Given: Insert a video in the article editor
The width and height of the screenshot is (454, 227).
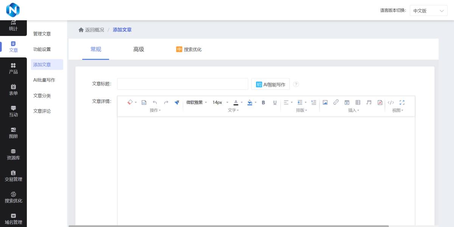Looking at the screenshot, I should [x=347, y=102].
